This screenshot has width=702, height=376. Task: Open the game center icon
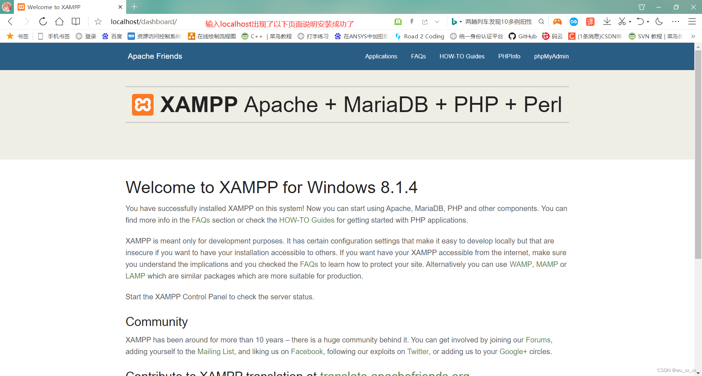557,22
